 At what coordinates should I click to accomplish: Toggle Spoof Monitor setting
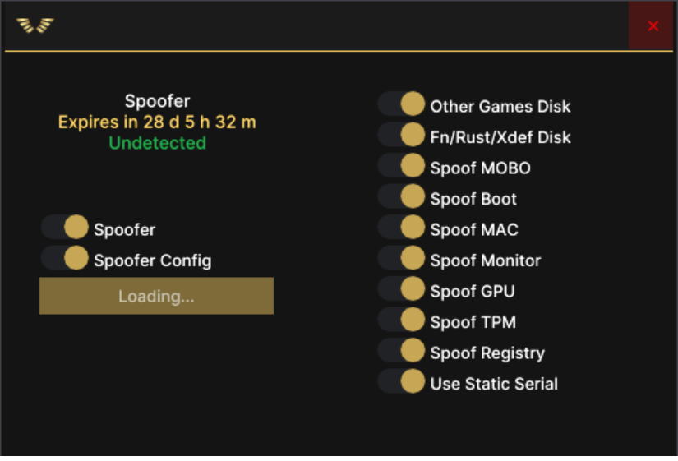[x=402, y=259]
